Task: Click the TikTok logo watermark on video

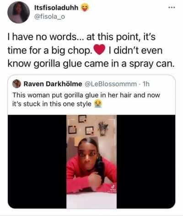Action: tap(113, 186)
